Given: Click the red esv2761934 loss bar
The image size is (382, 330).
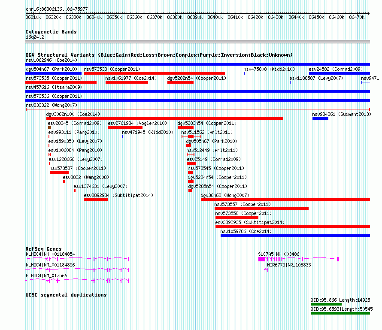Looking at the screenshot, I should click(125, 127).
